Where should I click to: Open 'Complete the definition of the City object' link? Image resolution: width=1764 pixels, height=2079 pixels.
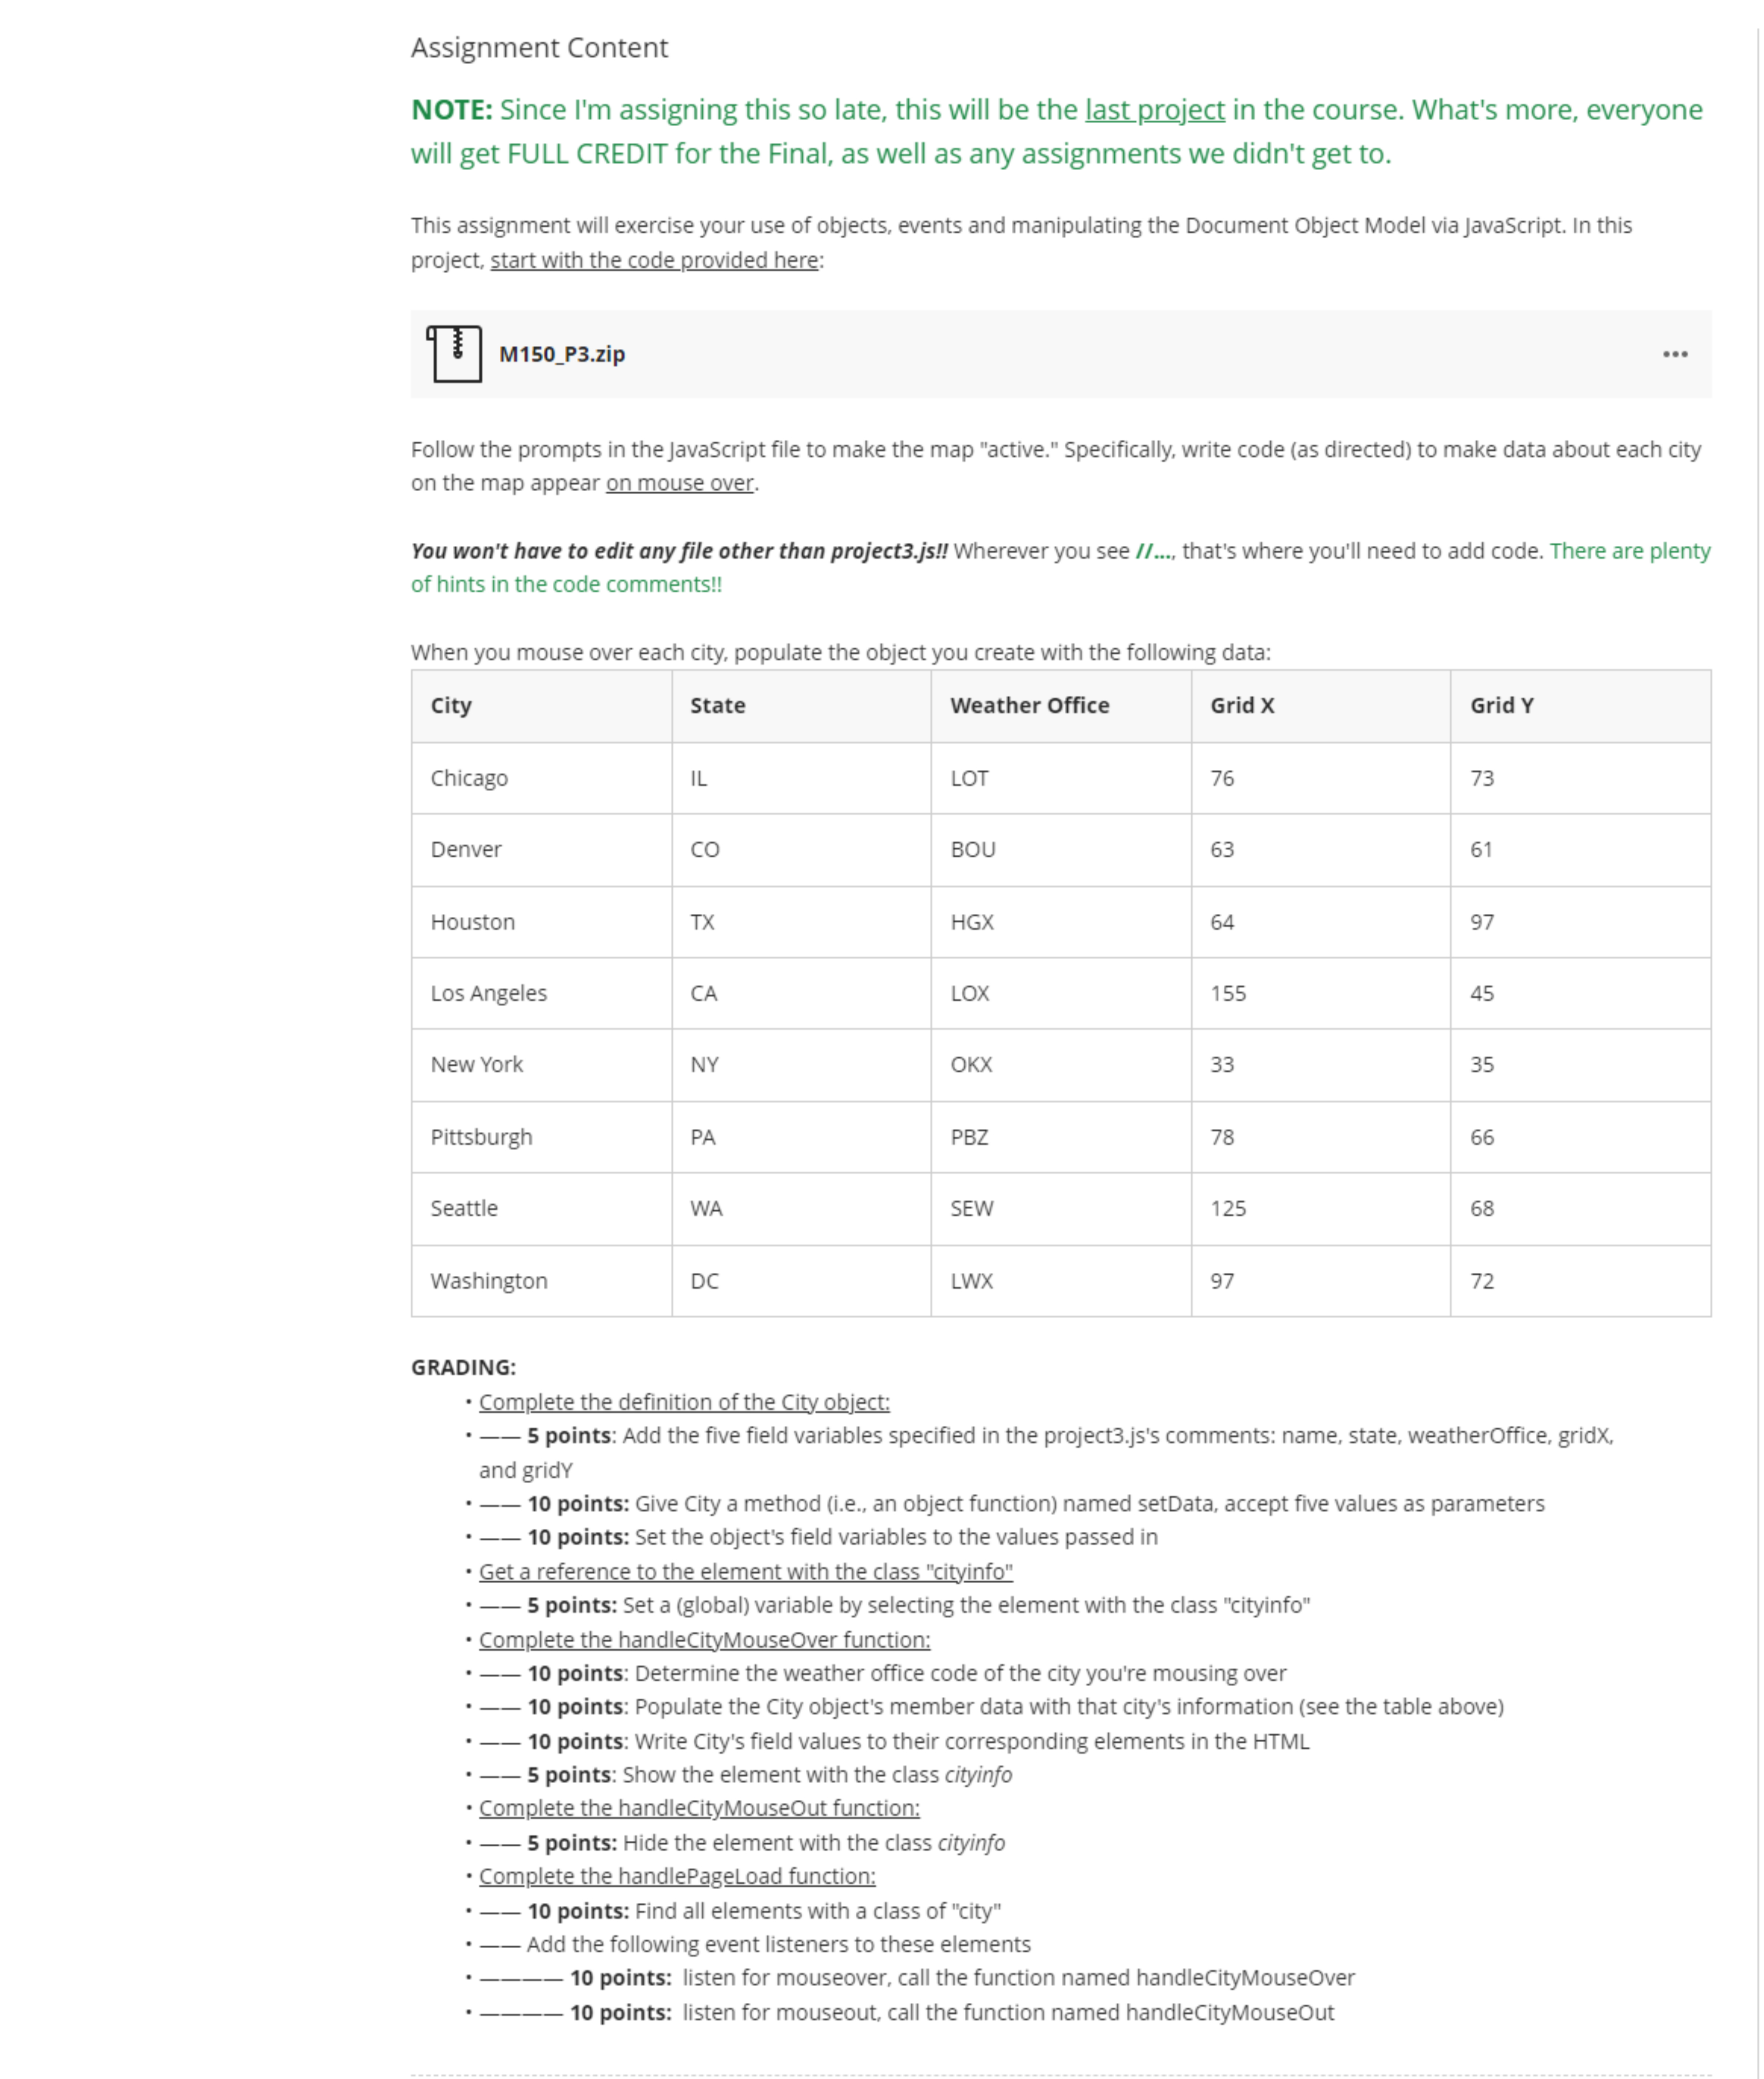click(685, 1402)
